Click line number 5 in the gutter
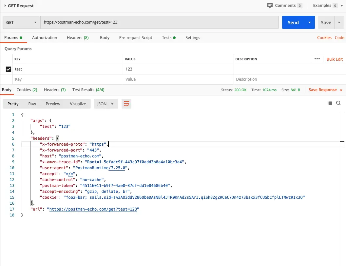The image size is (346, 266). 13,138
